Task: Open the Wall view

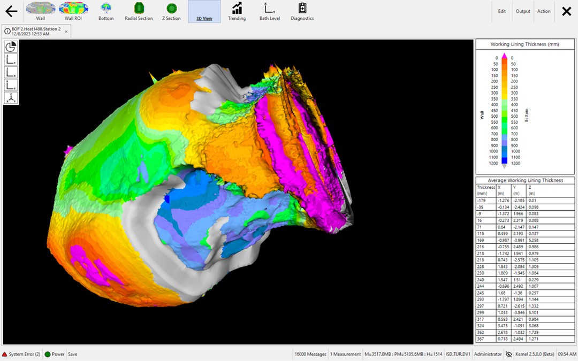Action: point(40,11)
